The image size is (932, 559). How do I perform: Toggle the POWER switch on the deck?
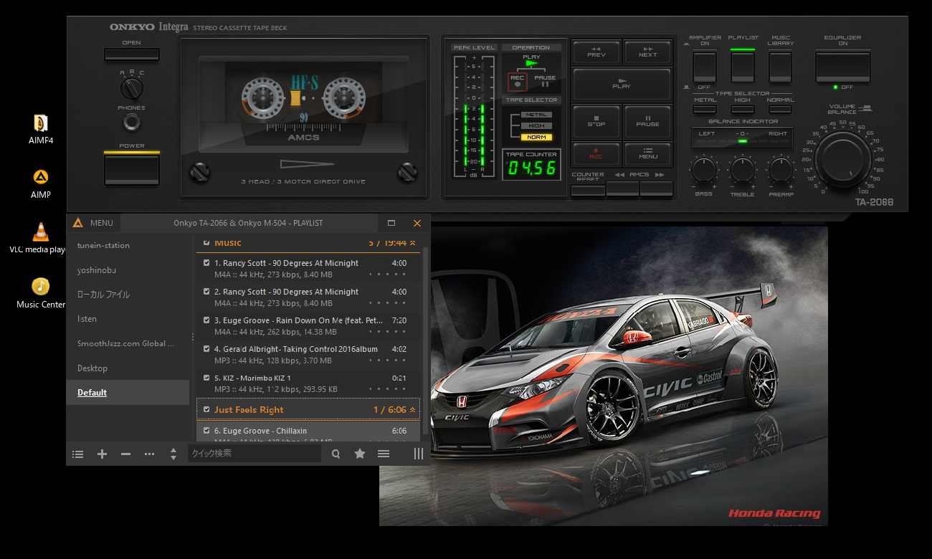pyautogui.click(x=132, y=169)
